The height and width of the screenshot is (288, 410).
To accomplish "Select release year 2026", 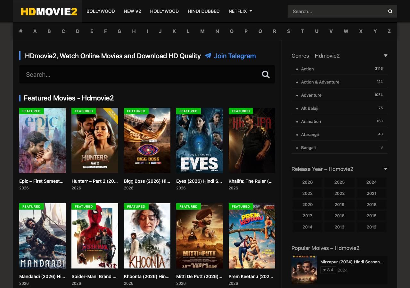I will coord(307,182).
